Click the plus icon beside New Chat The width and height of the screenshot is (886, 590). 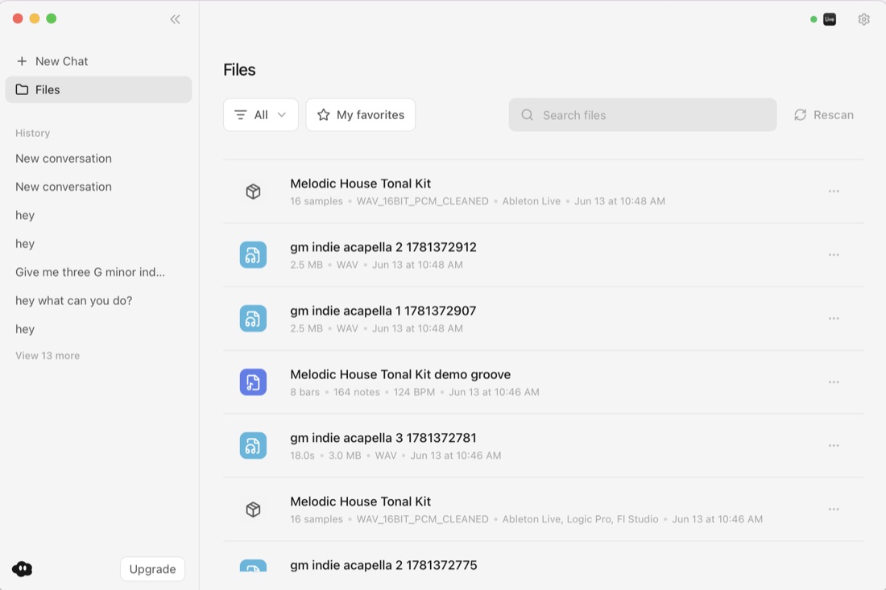(22, 61)
